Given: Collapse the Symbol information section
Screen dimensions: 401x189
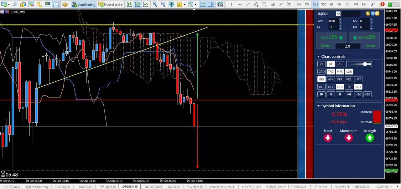Looking at the screenshot, I should (319, 106).
